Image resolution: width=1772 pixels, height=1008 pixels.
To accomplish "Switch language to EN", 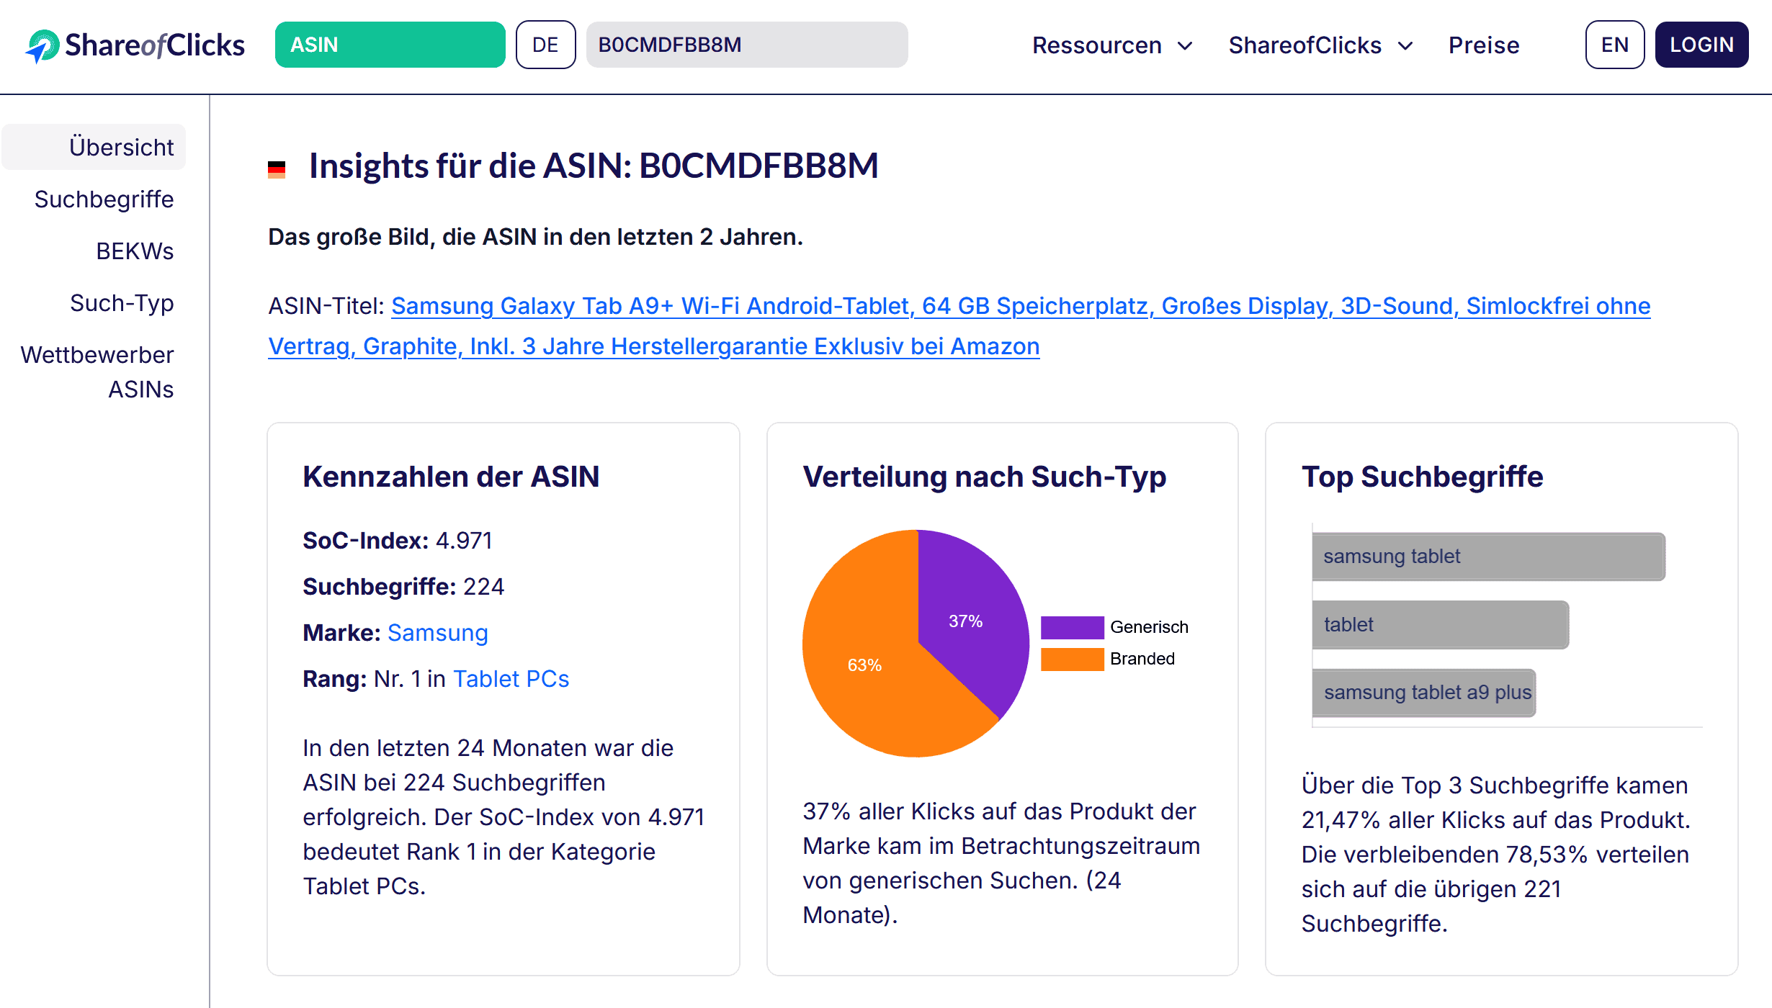I will coord(1615,45).
